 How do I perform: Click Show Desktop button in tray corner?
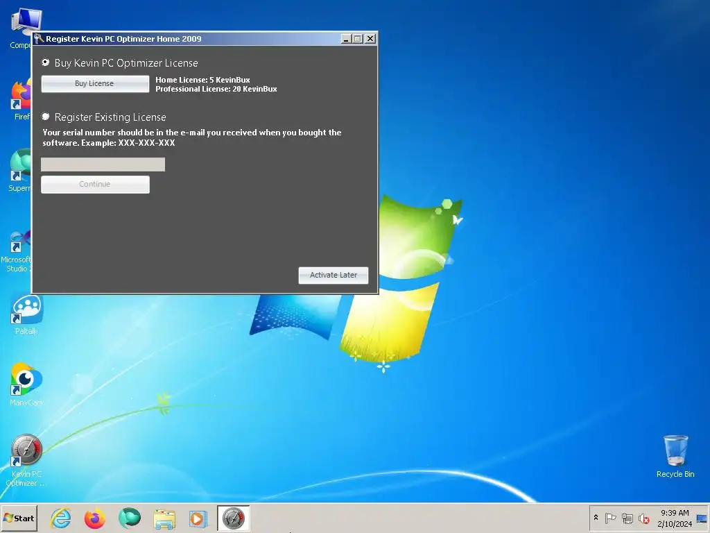point(702,518)
